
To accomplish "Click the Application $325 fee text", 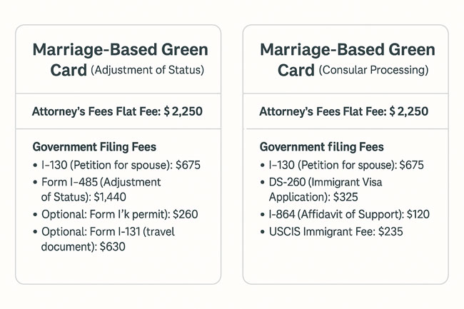I will pyautogui.click(x=313, y=197).
